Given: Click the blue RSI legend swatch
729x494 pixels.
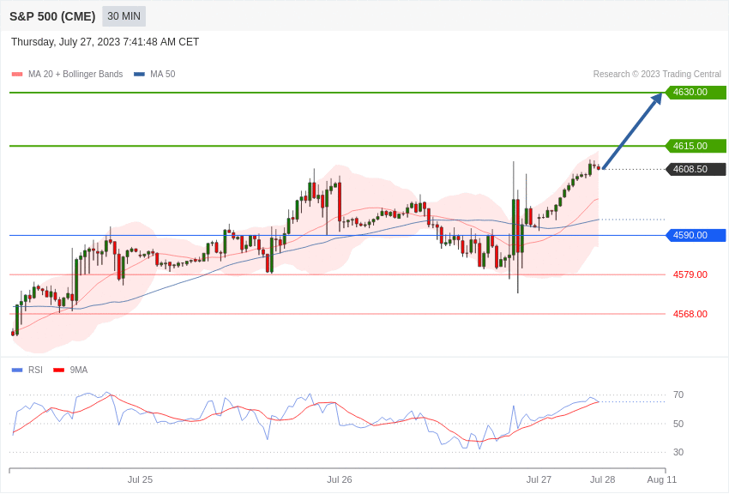Looking at the screenshot, I should coord(17,370).
